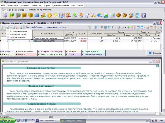Click the cardboard box toolbar icon
This screenshot has width=165, height=123.
pos(31,15)
